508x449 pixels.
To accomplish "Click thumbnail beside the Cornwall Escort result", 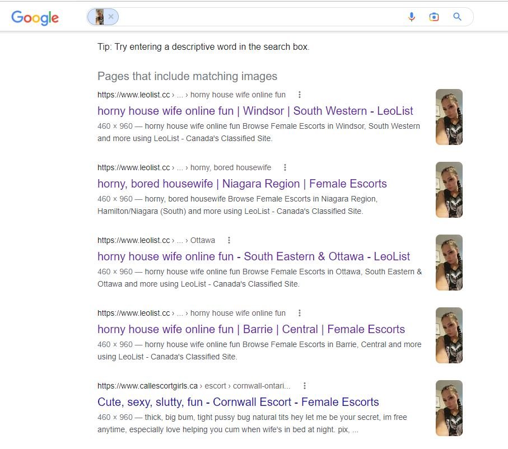I will tap(449, 408).
